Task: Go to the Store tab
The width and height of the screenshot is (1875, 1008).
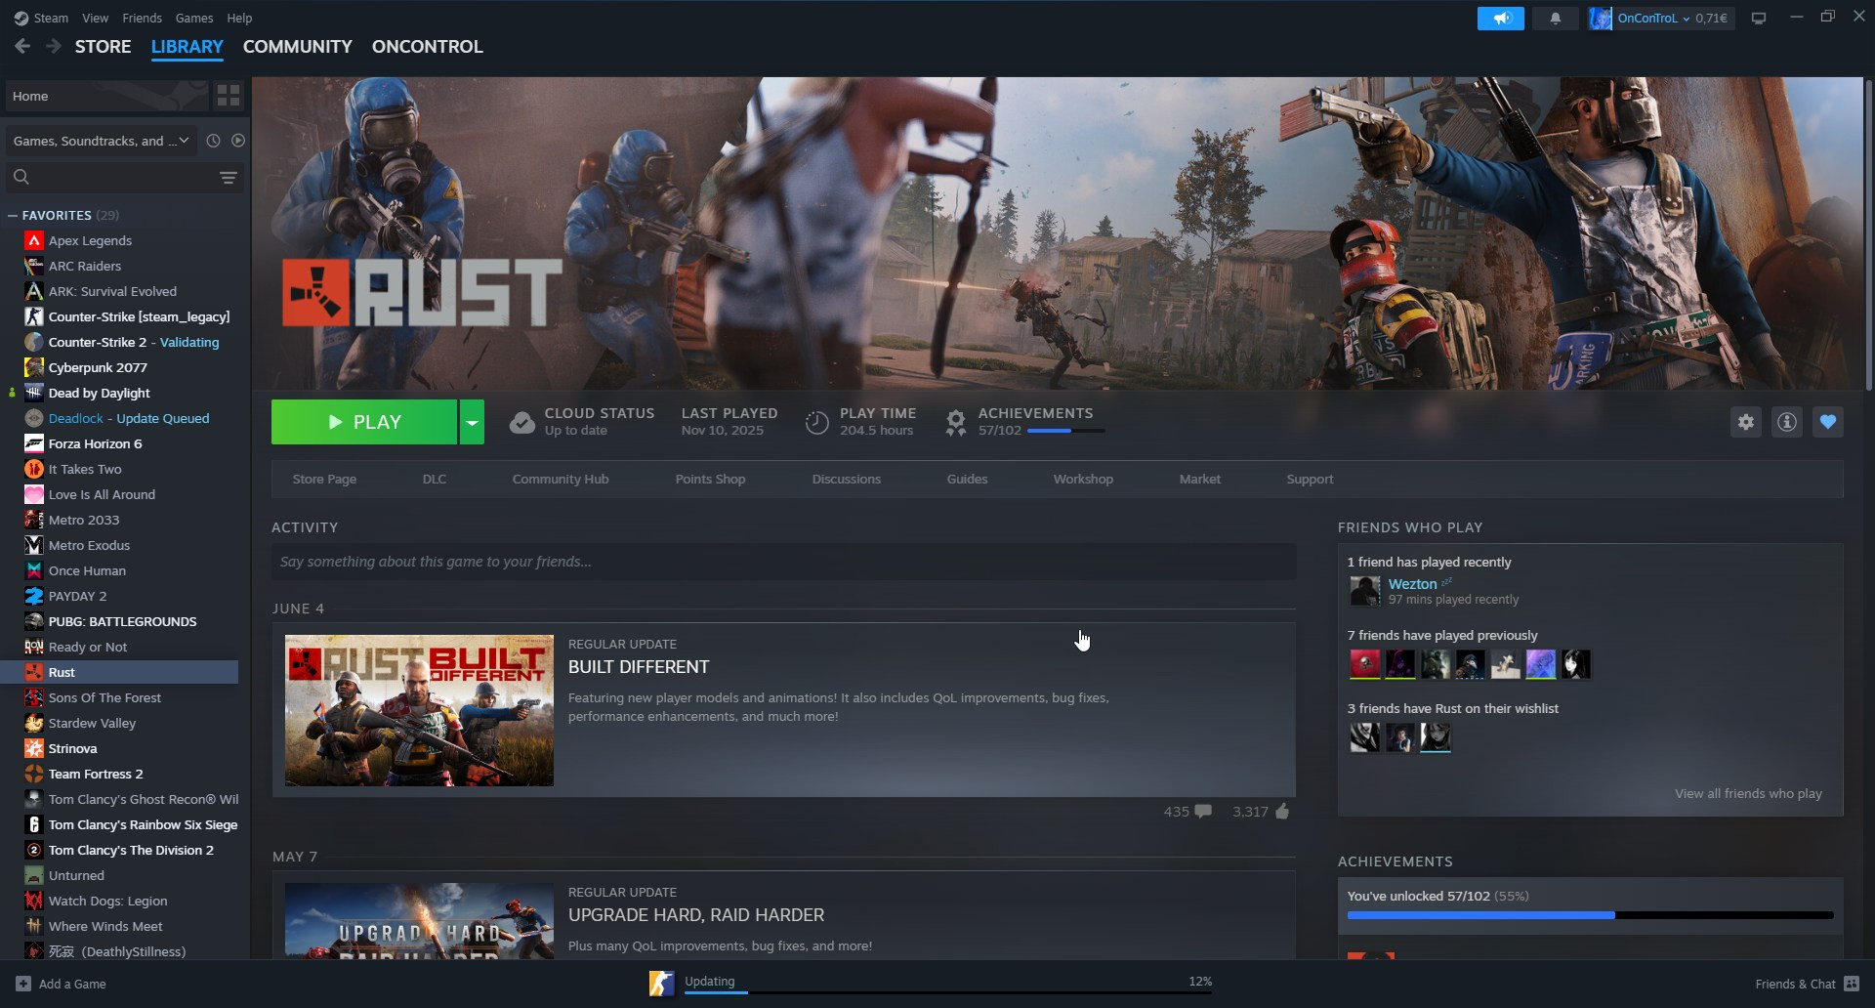Action: coord(104,47)
